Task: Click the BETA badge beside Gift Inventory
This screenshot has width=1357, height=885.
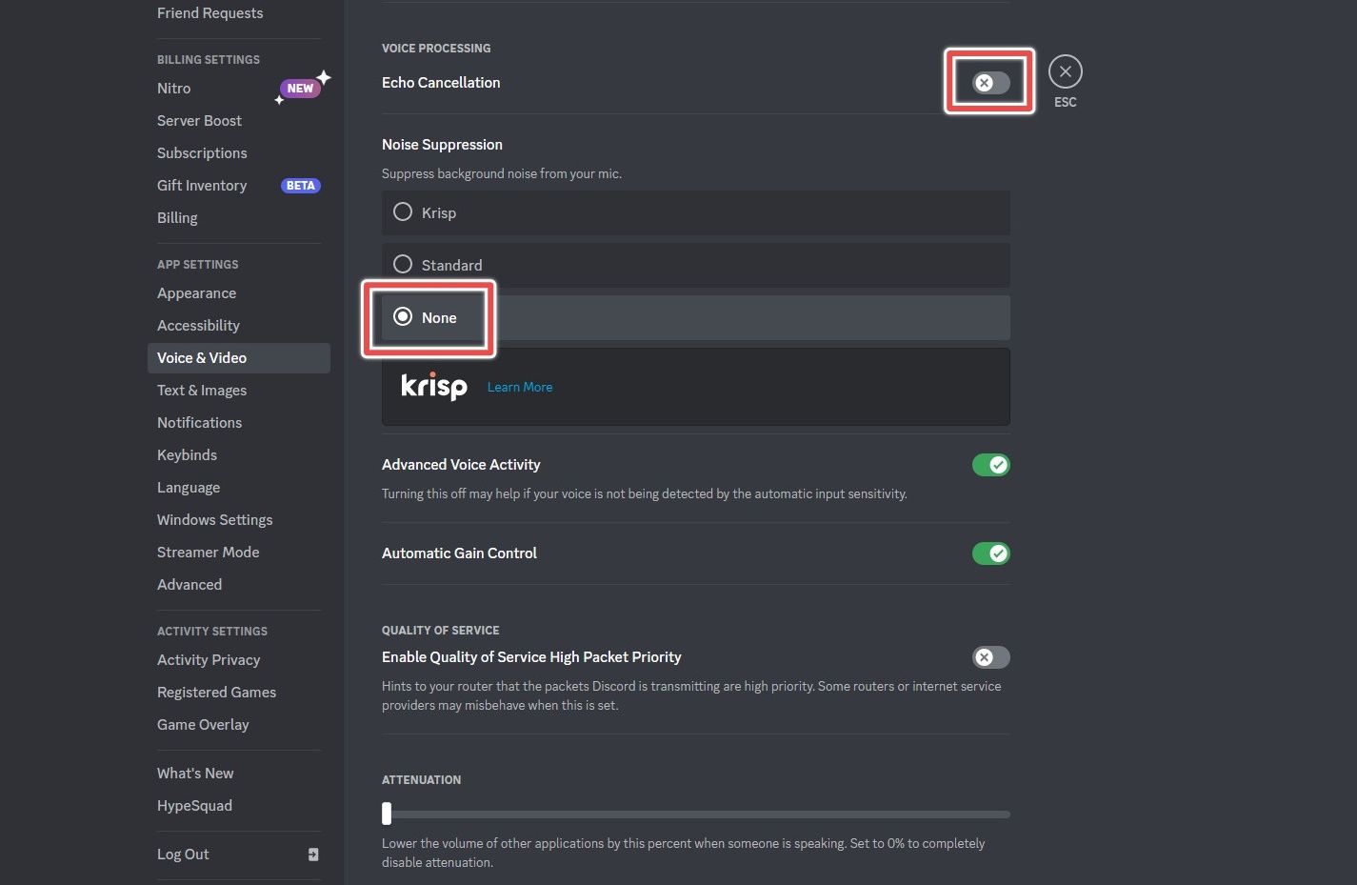Action: point(301,186)
